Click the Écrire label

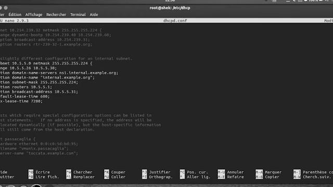click(x=43, y=172)
